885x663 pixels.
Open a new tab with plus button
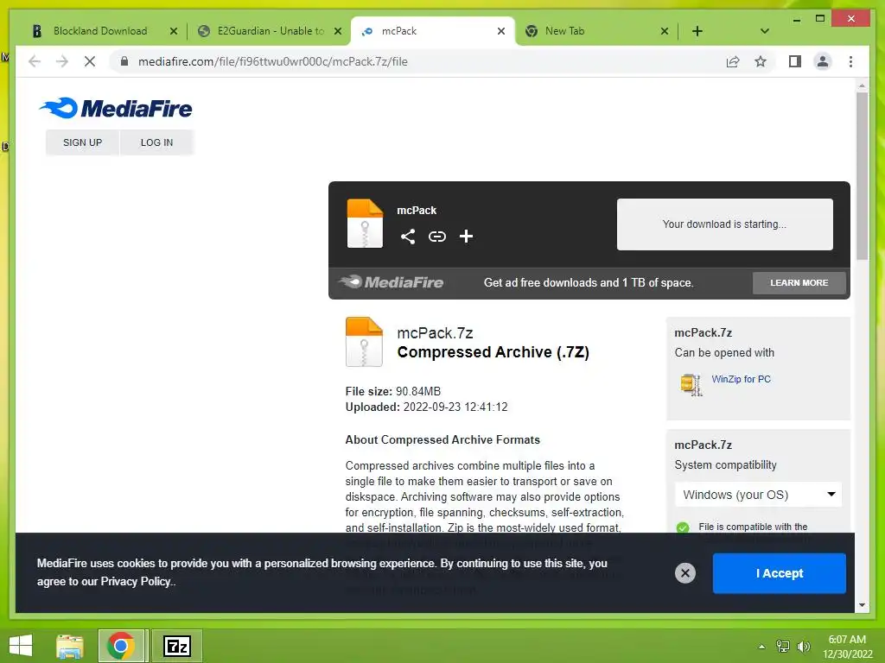tap(697, 31)
